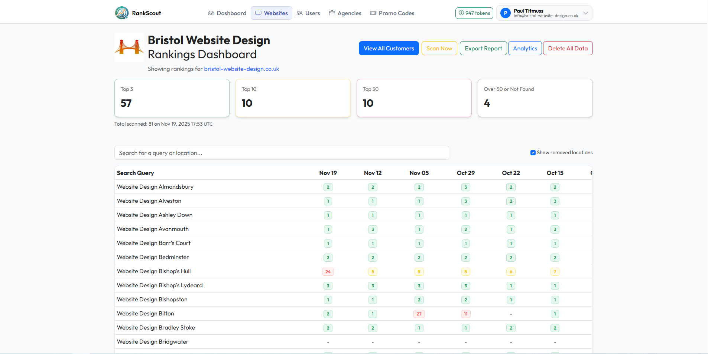Click the people icon beside Users
708x354 pixels.
point(300,13)
